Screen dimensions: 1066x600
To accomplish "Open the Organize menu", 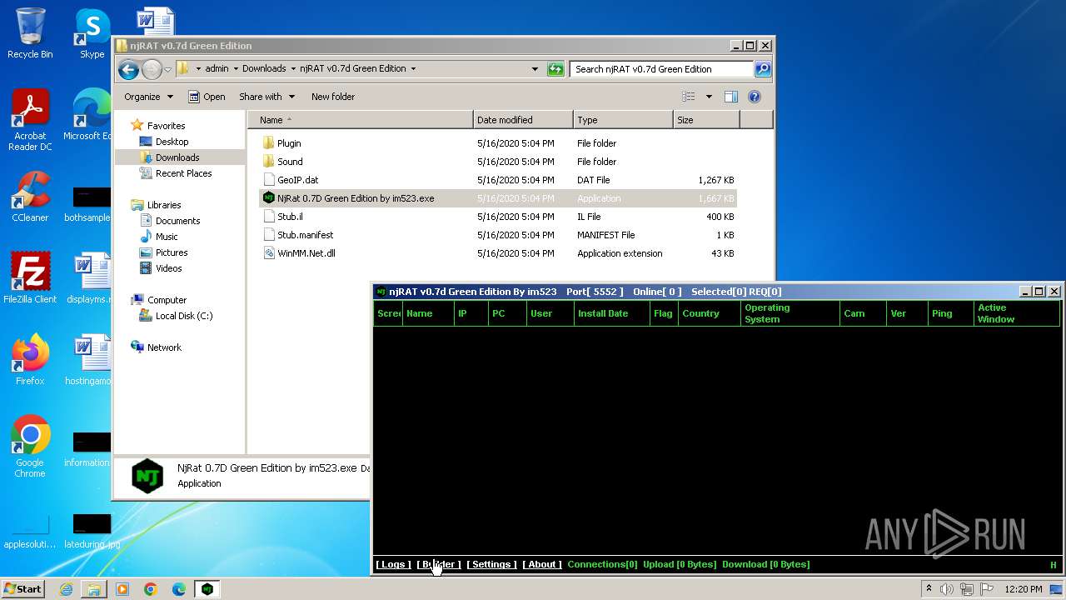I will click(148, 97).
